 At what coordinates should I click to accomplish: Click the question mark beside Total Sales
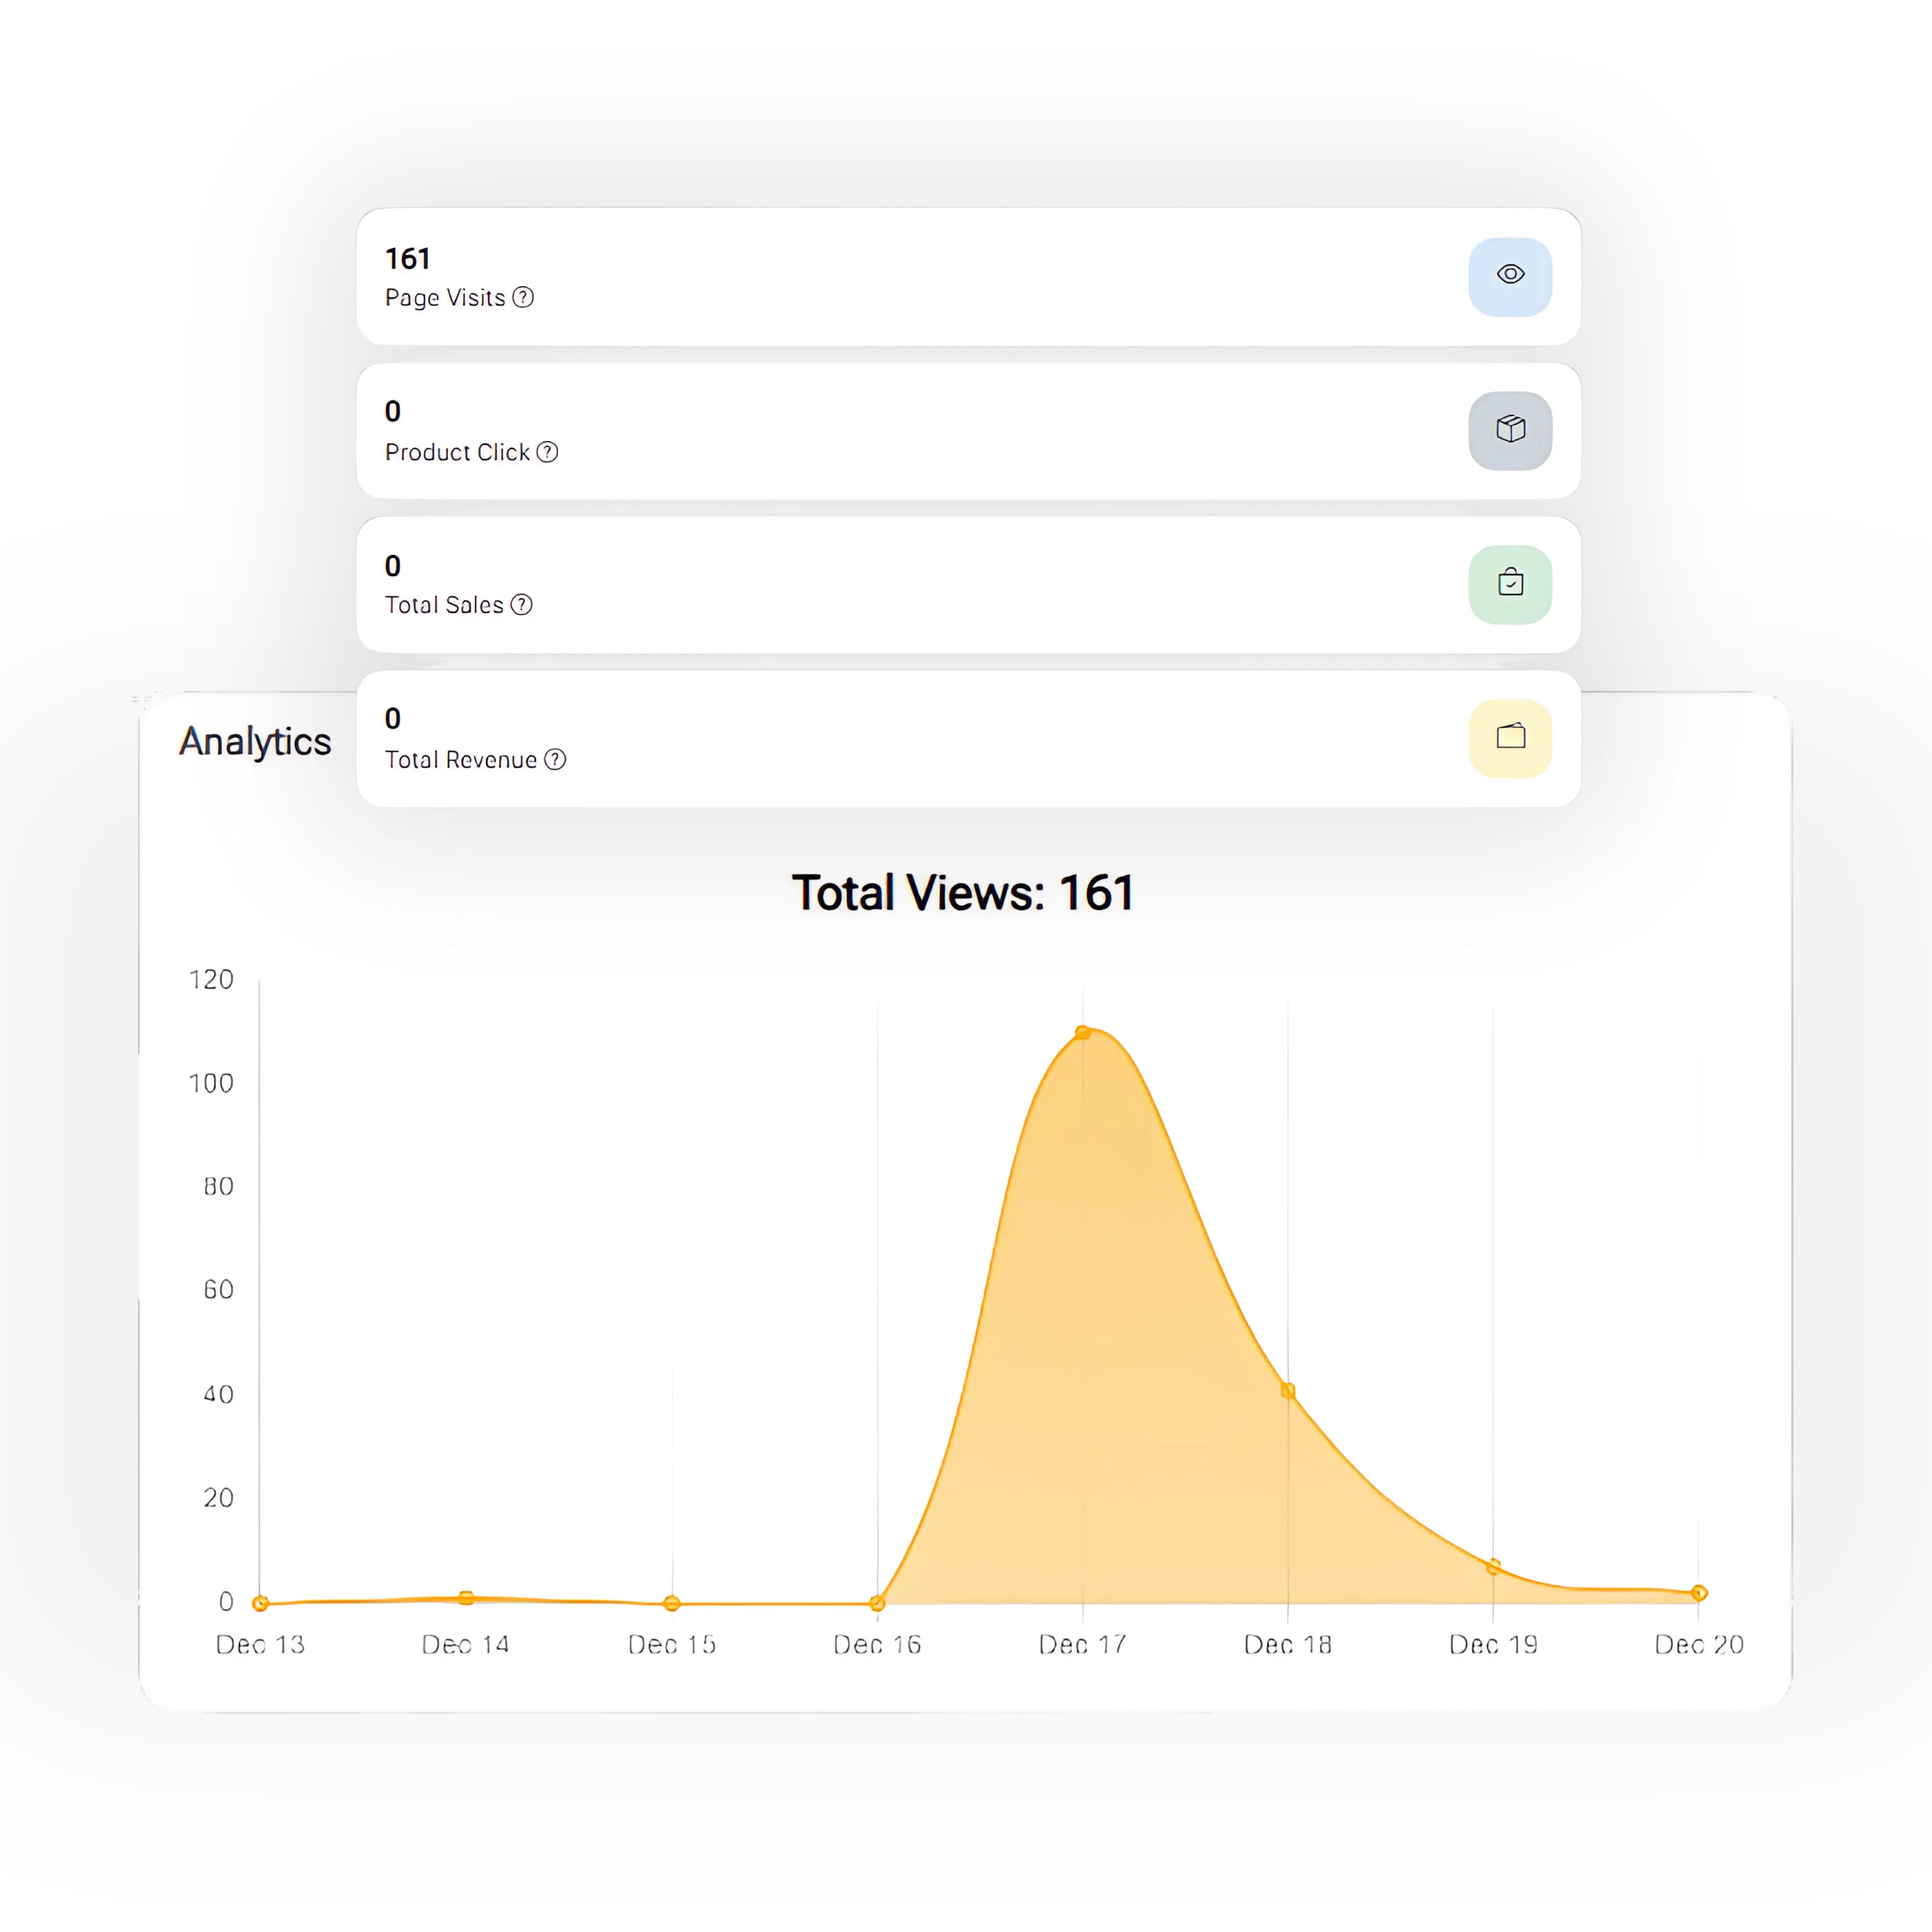(521, 605)
